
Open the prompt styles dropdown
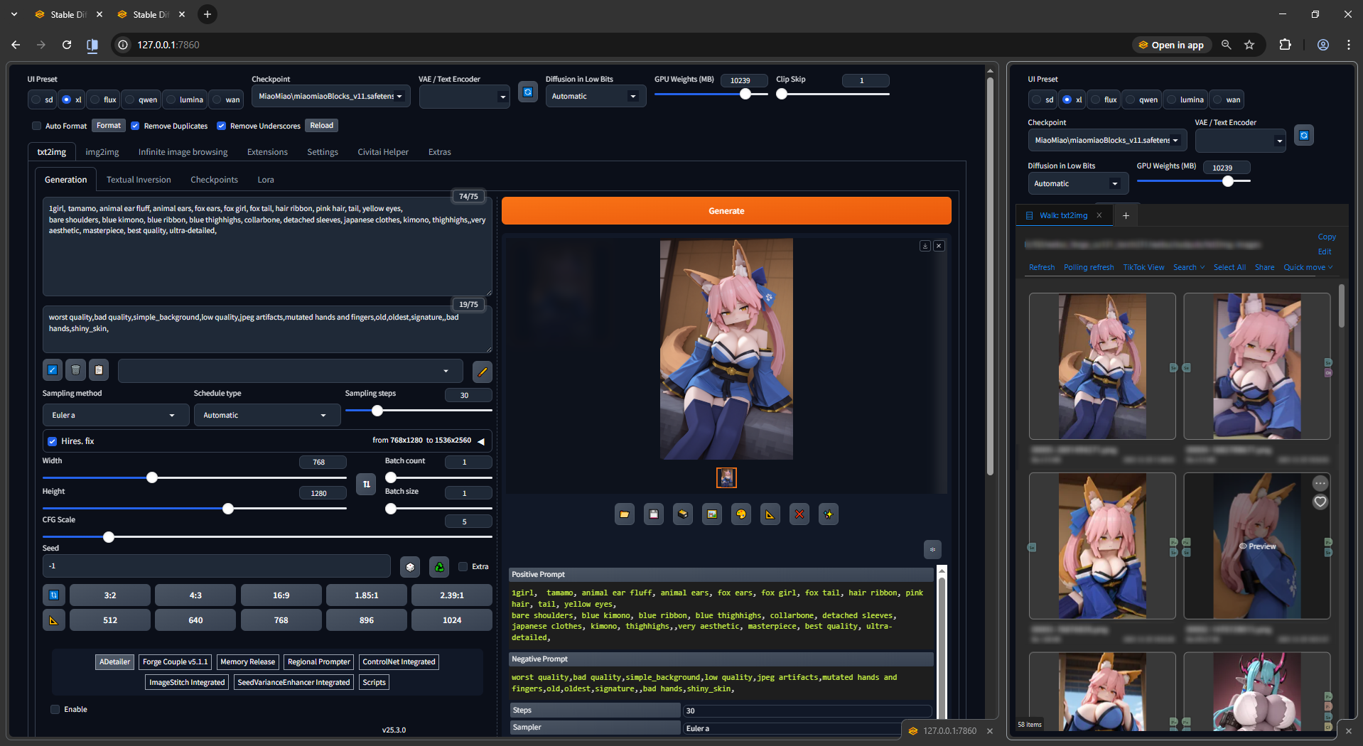290,371
